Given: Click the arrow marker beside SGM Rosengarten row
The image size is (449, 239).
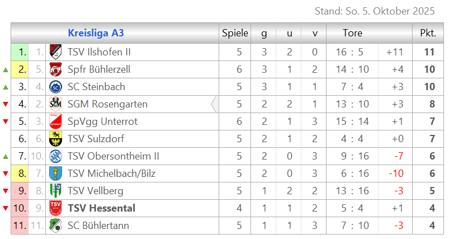Looking at the screenshot, I should coord(214,104).
